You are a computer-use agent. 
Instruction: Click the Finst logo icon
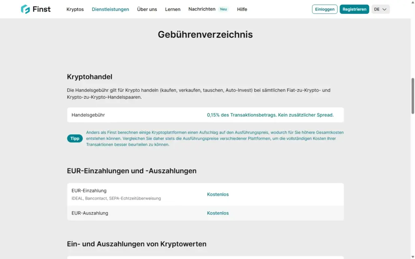click(x=26, y=9)
